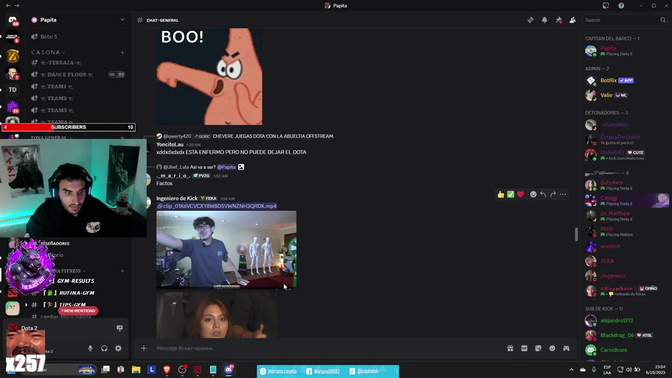The height and width of the screenshot is (378, 672).
Task: Open the golden Z server icon
Action: pyautogui.click(x=13, y=56)
